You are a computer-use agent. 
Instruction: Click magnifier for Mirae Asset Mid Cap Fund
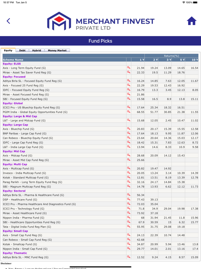pyautogui.click(x=129, y=160)
